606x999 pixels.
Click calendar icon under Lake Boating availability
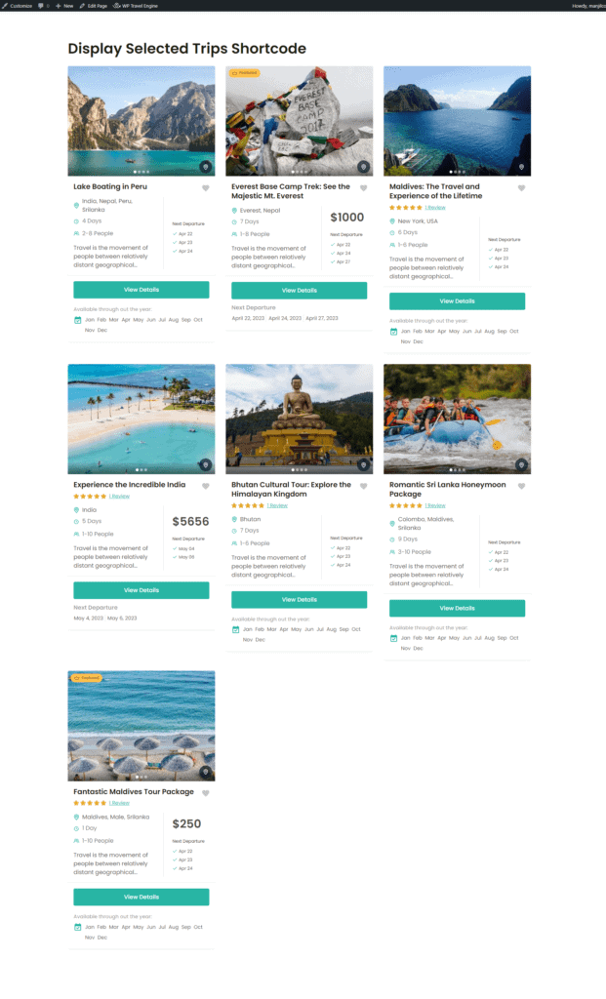click(x=78, y=320)
